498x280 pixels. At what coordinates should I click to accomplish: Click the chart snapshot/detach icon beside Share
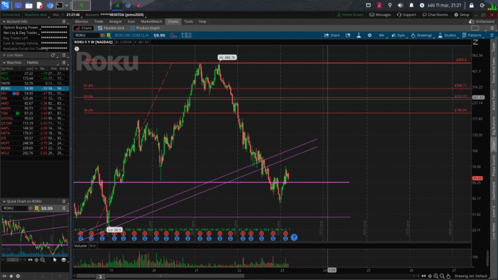(x=348, y=35)
